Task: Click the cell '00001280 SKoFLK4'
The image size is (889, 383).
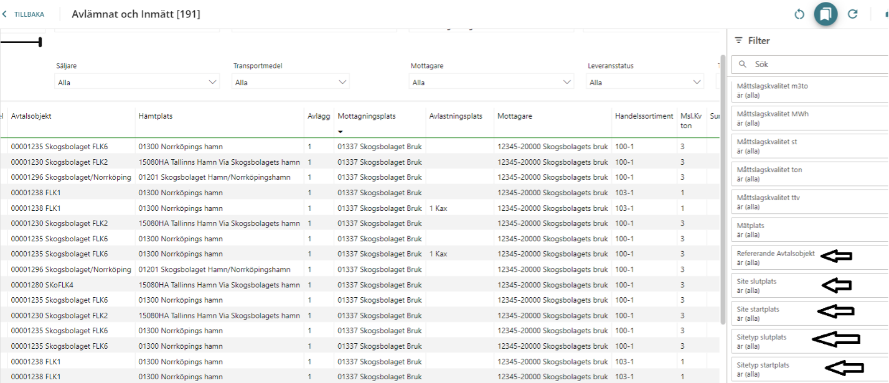Action: click(x=42, y=285)
